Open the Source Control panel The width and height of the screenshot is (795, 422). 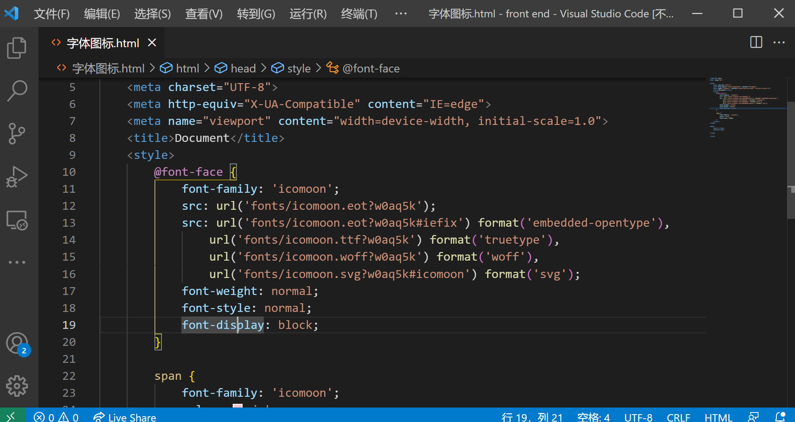pos(17,133)
